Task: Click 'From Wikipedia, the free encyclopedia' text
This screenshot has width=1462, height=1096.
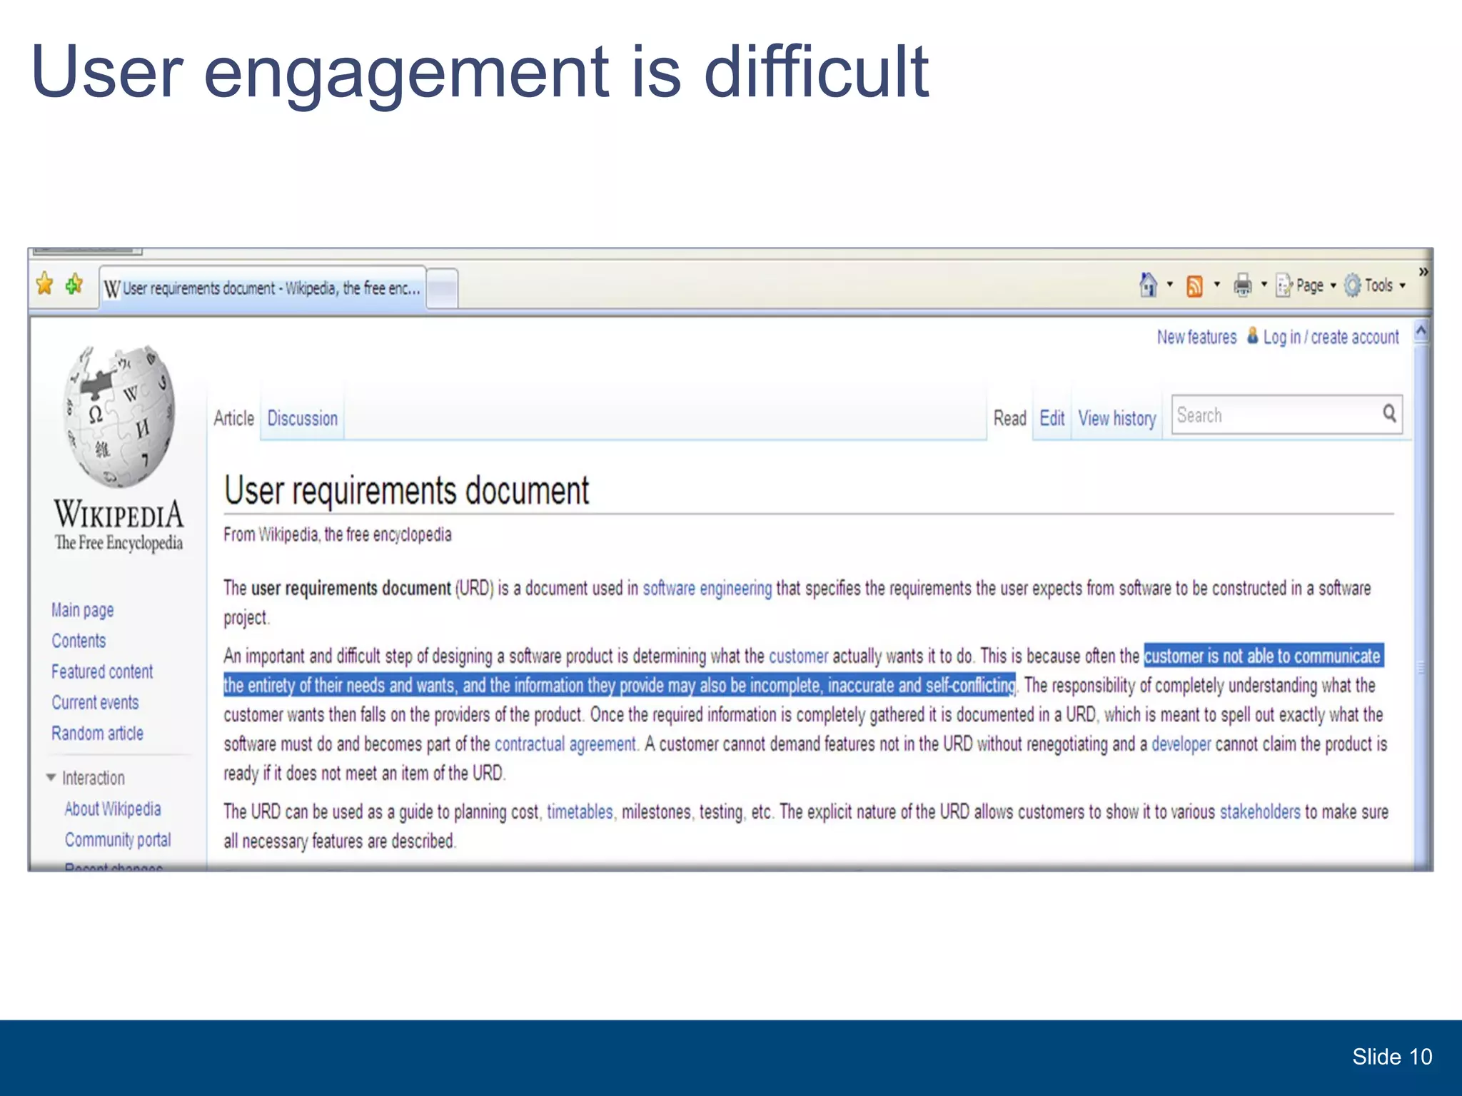Action: tap(338, 534)
